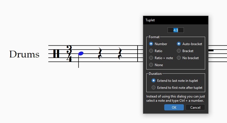
Task: Click the percussion clef symbol
Action: 56,53
